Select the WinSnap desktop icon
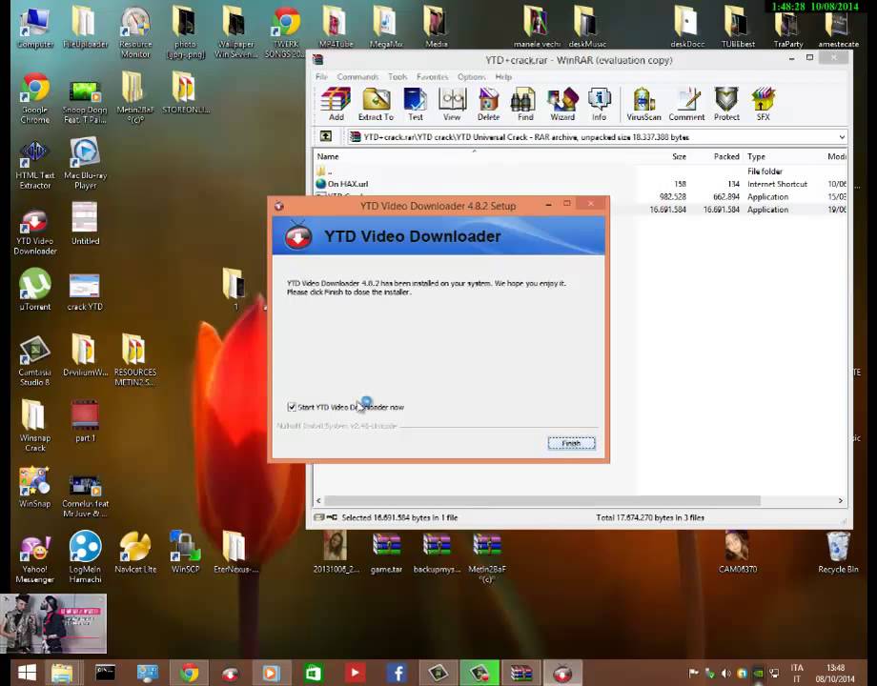 click(x=34, y=488)
